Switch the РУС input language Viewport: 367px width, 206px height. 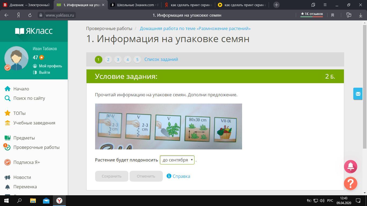330,201
